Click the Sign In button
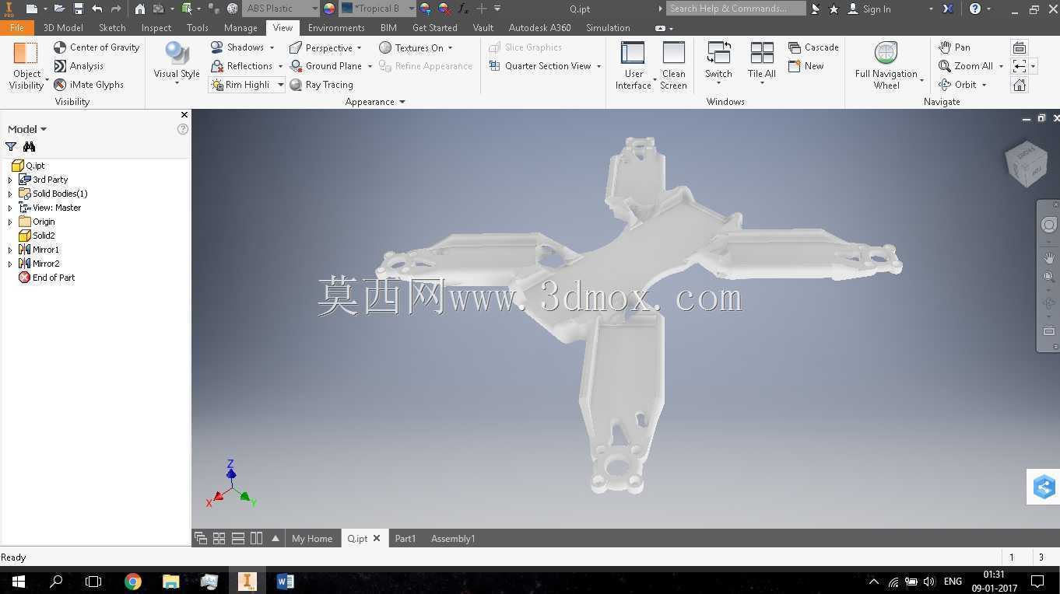1060x594 pixels. point(869,9)
